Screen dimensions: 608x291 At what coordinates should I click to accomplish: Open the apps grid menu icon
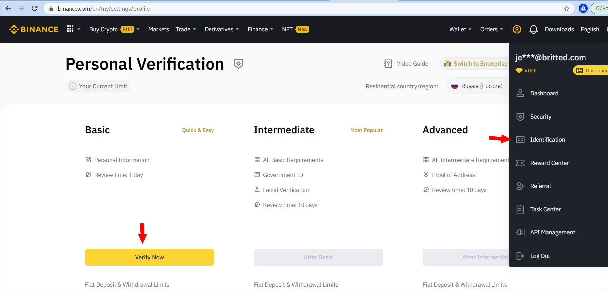[70, 29]
